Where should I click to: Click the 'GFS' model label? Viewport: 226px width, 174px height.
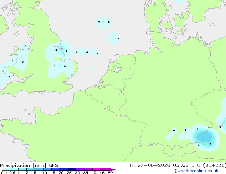point(53,165)
